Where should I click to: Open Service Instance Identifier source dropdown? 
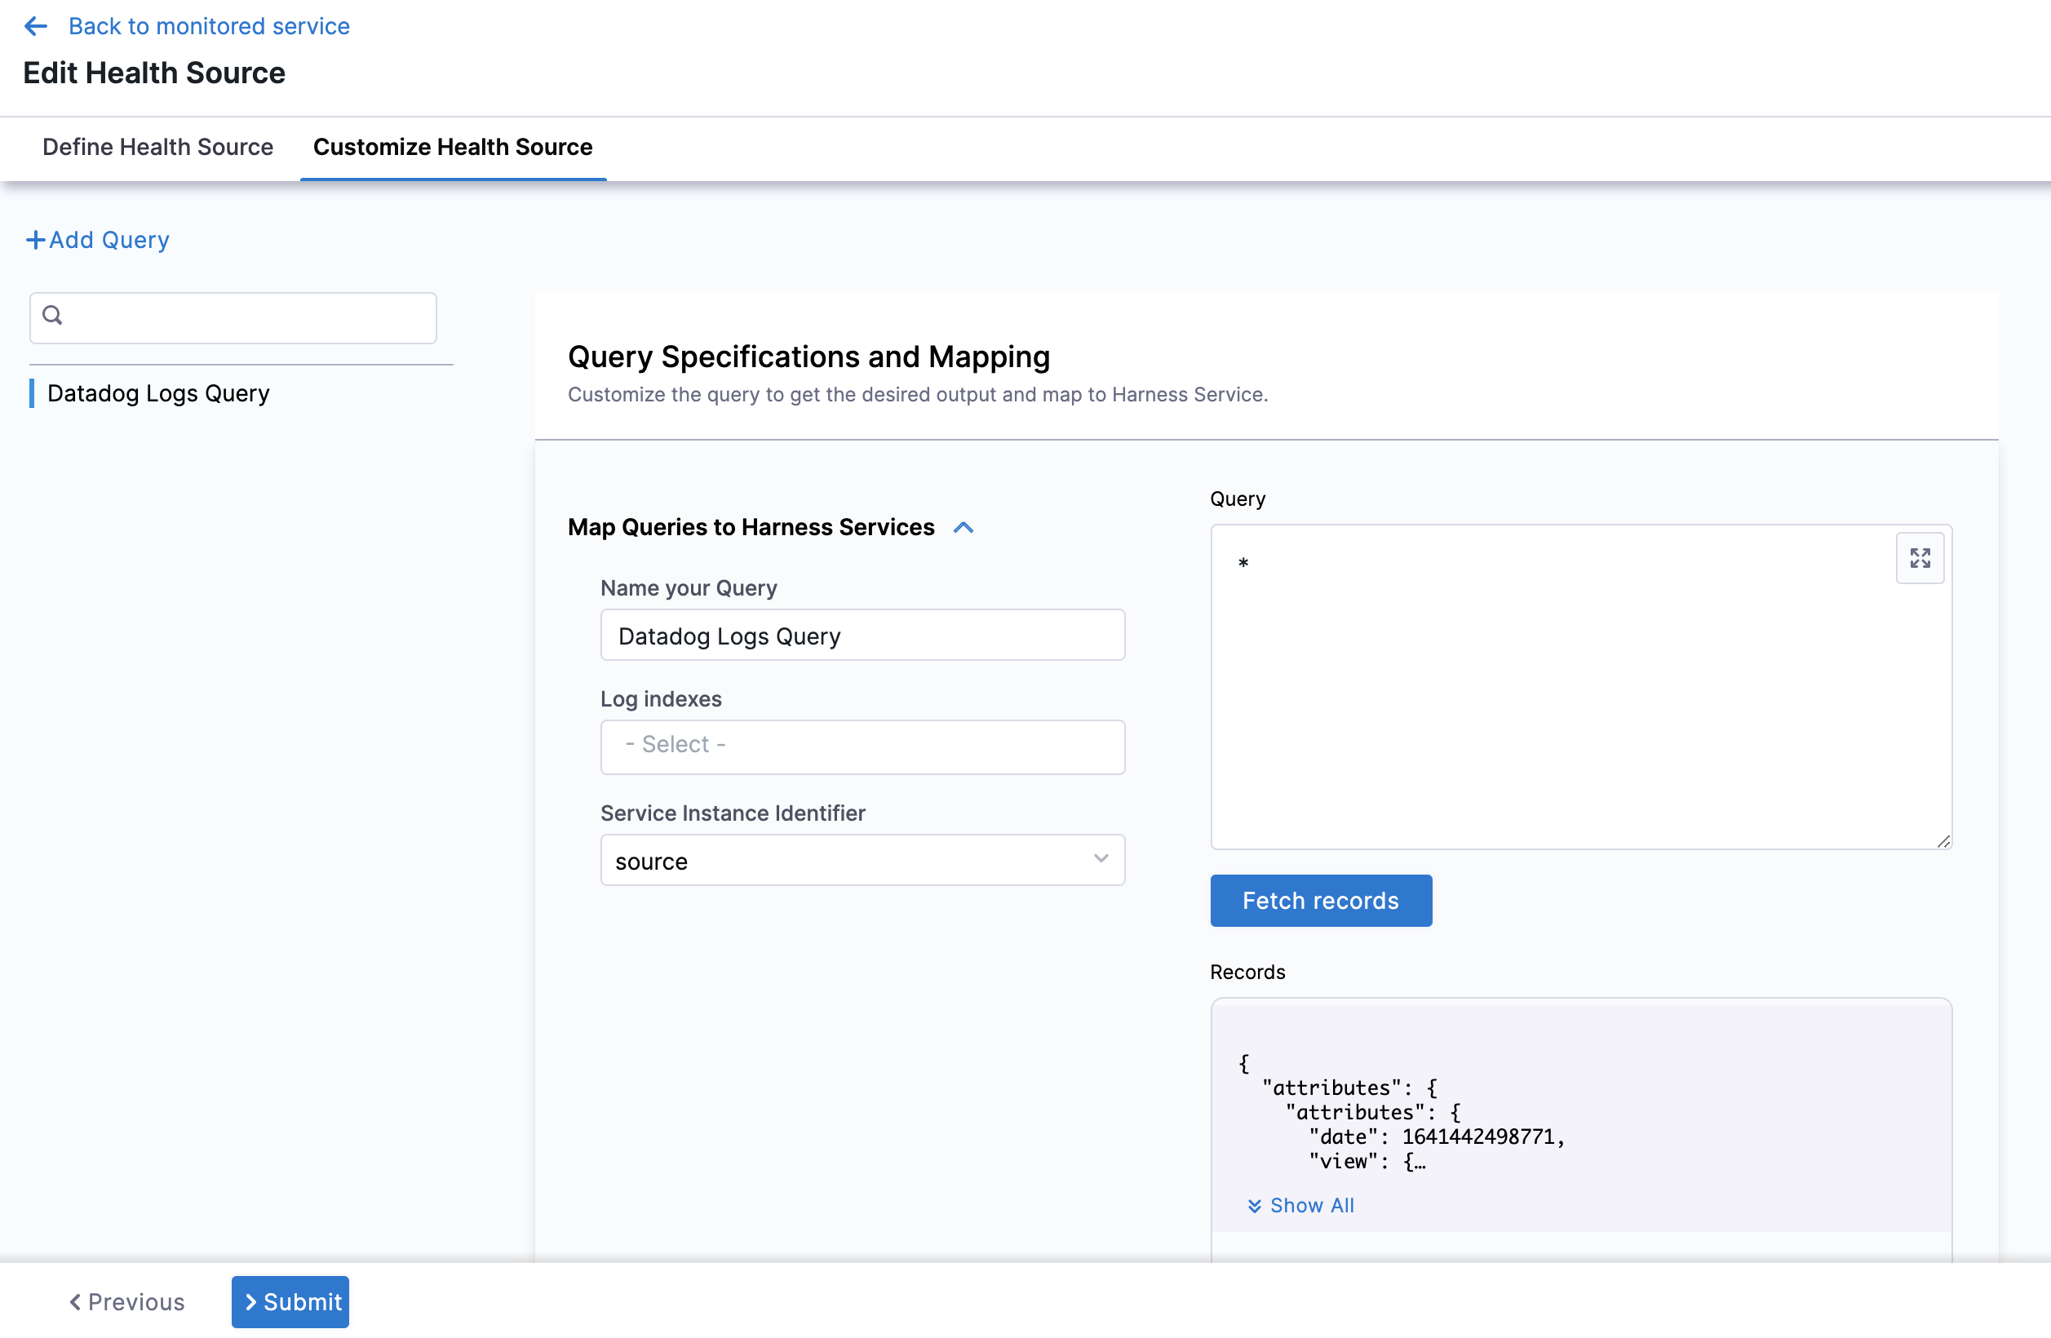click(x=862, y=860)
